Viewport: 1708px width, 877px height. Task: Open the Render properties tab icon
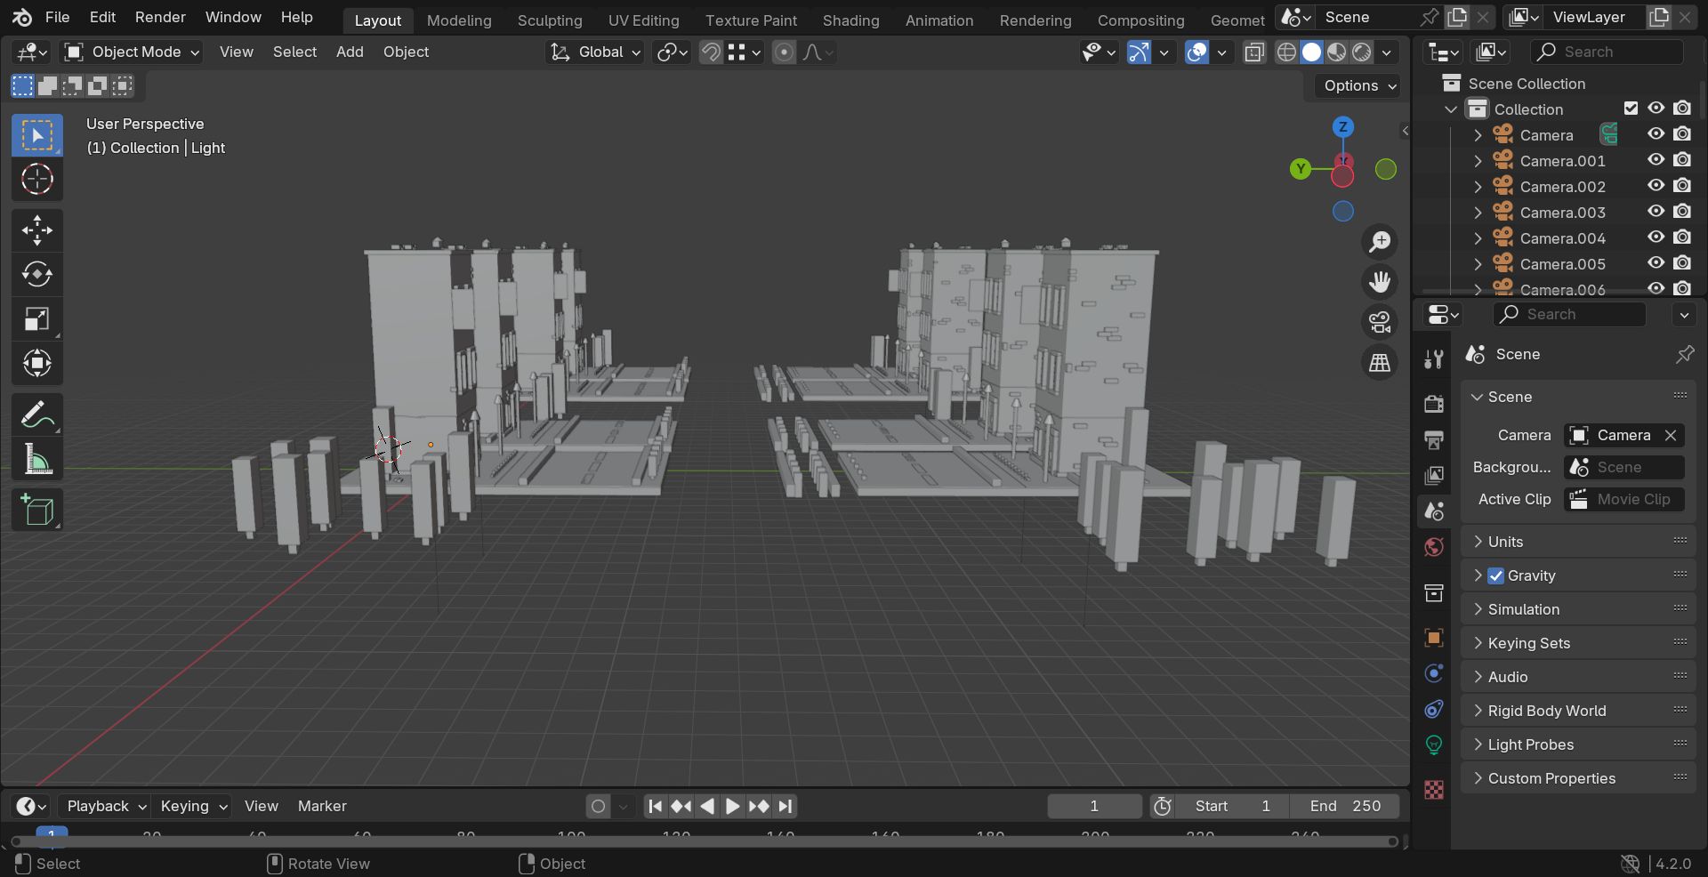point(1434,404)
